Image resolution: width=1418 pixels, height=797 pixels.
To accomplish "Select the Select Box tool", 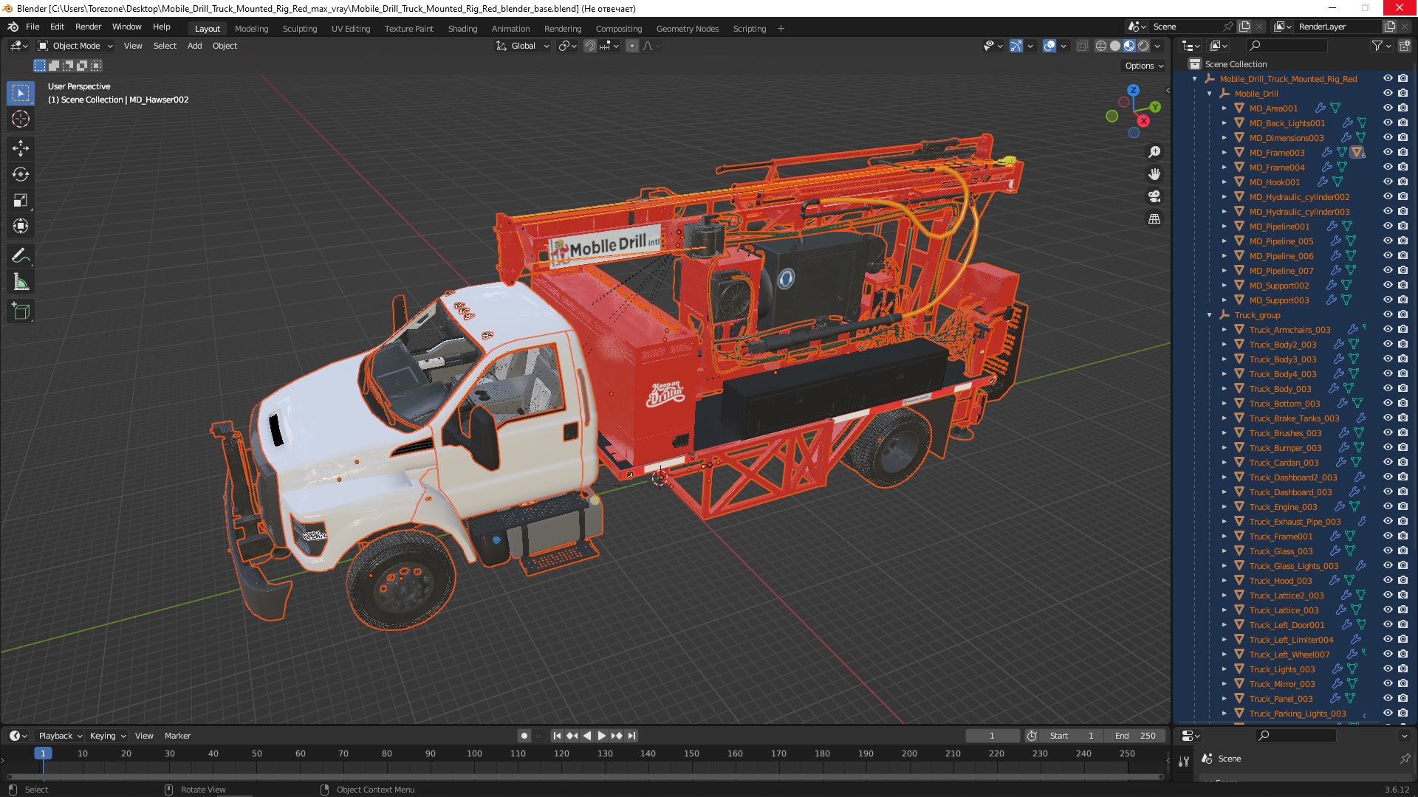I will [21, 93].
